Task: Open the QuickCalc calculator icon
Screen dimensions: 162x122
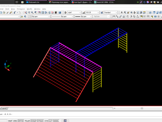Action: coord(56,13)
